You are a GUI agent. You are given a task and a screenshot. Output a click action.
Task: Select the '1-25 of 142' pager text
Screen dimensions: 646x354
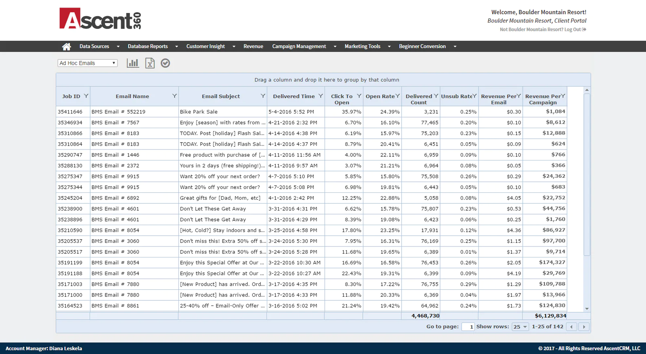point(547,327)
